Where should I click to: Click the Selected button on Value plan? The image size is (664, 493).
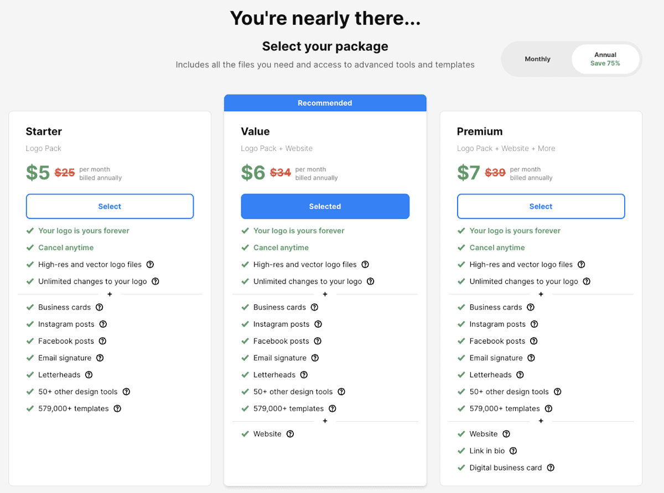coord(325,206)
